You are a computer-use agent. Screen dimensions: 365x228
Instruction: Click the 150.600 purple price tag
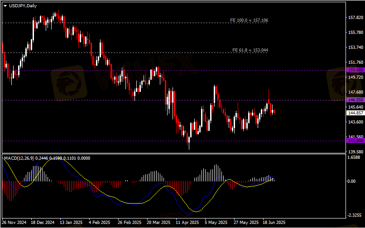355,70
